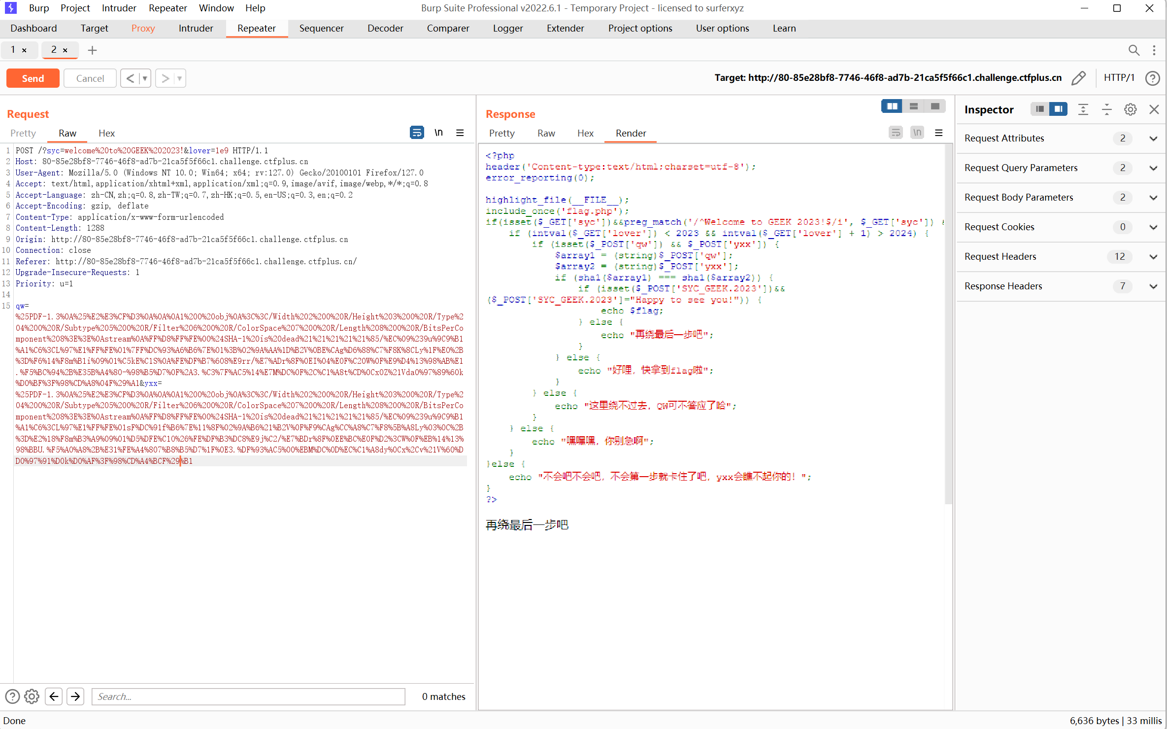Switch to Repeater tab 1

13,50
